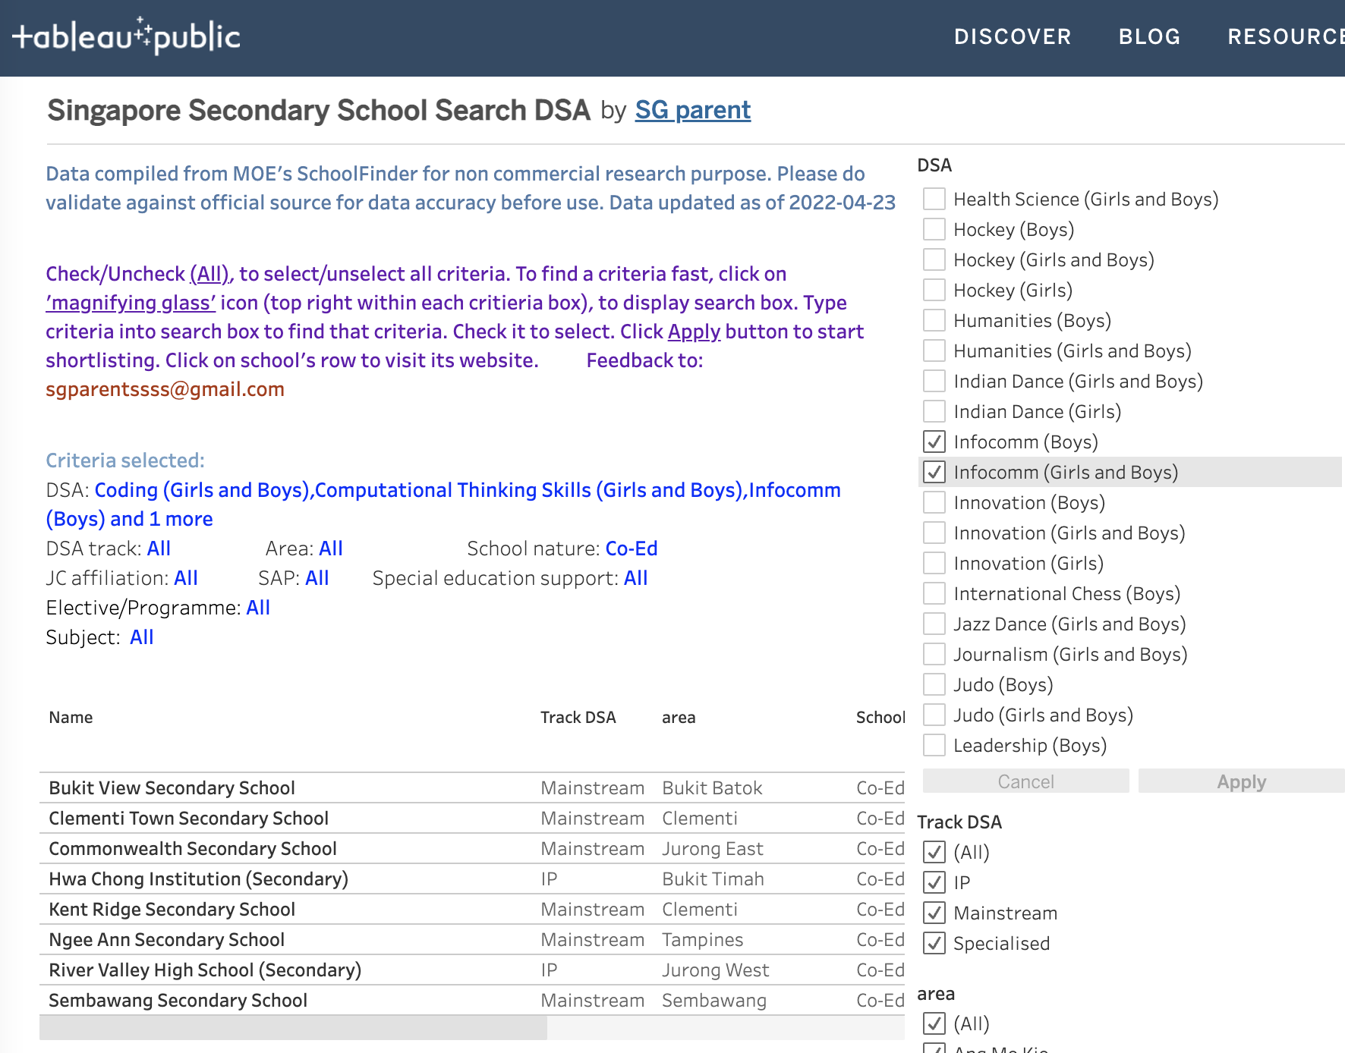Image resolution: width=1345 pixels, height=1053 pixels.
Task: Check the Judo (Boys) option
Action: (x=934, y=684)
